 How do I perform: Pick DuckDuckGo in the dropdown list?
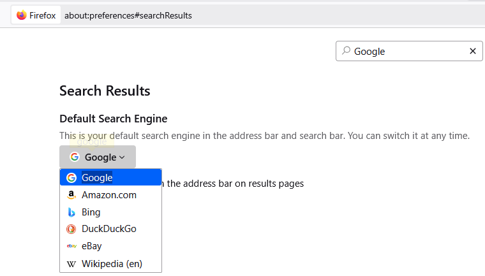pyautogui.click(x=111, y=229)
